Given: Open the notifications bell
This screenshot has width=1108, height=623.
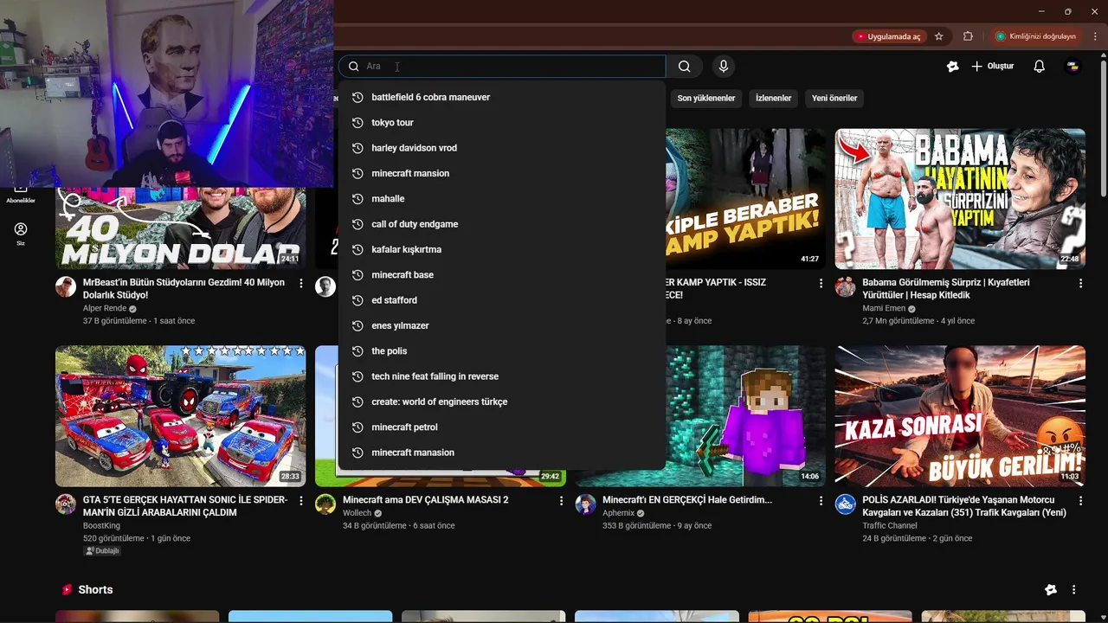Looking at the screenshot, I should tap(1040, 67).
